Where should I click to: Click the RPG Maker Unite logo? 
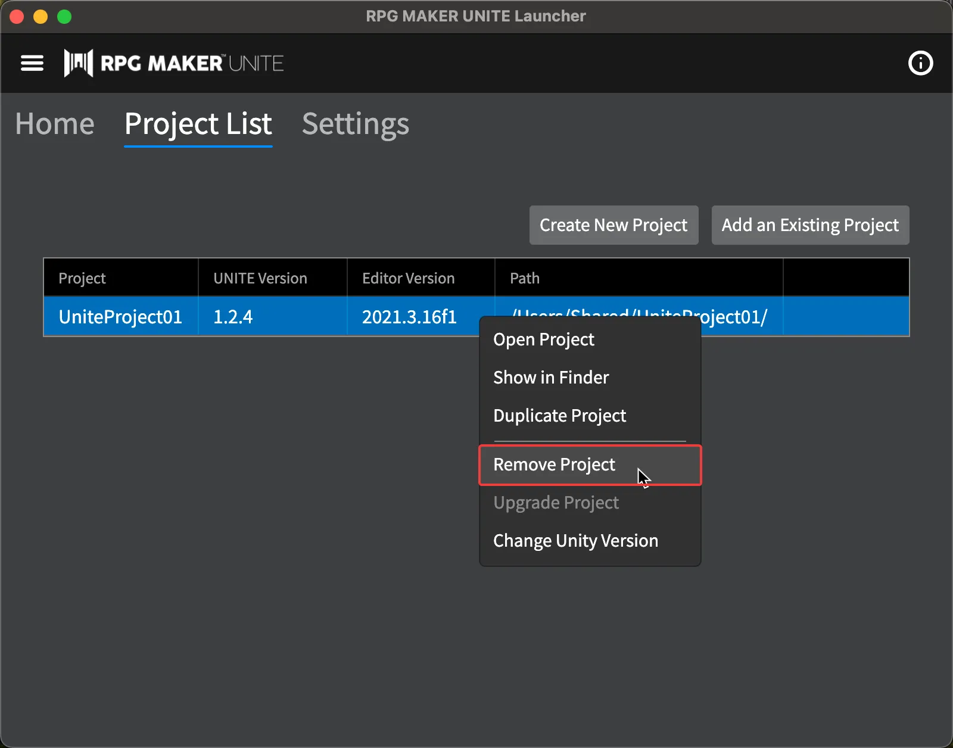point(174,63)
